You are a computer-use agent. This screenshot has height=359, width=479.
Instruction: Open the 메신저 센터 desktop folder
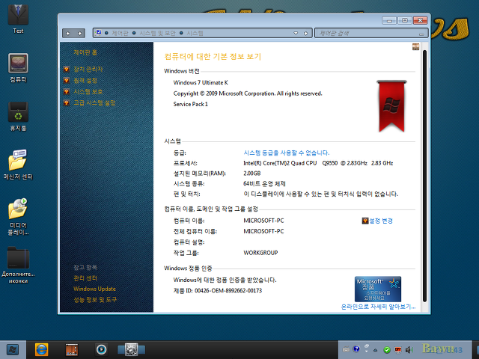[x=18, y=165]
